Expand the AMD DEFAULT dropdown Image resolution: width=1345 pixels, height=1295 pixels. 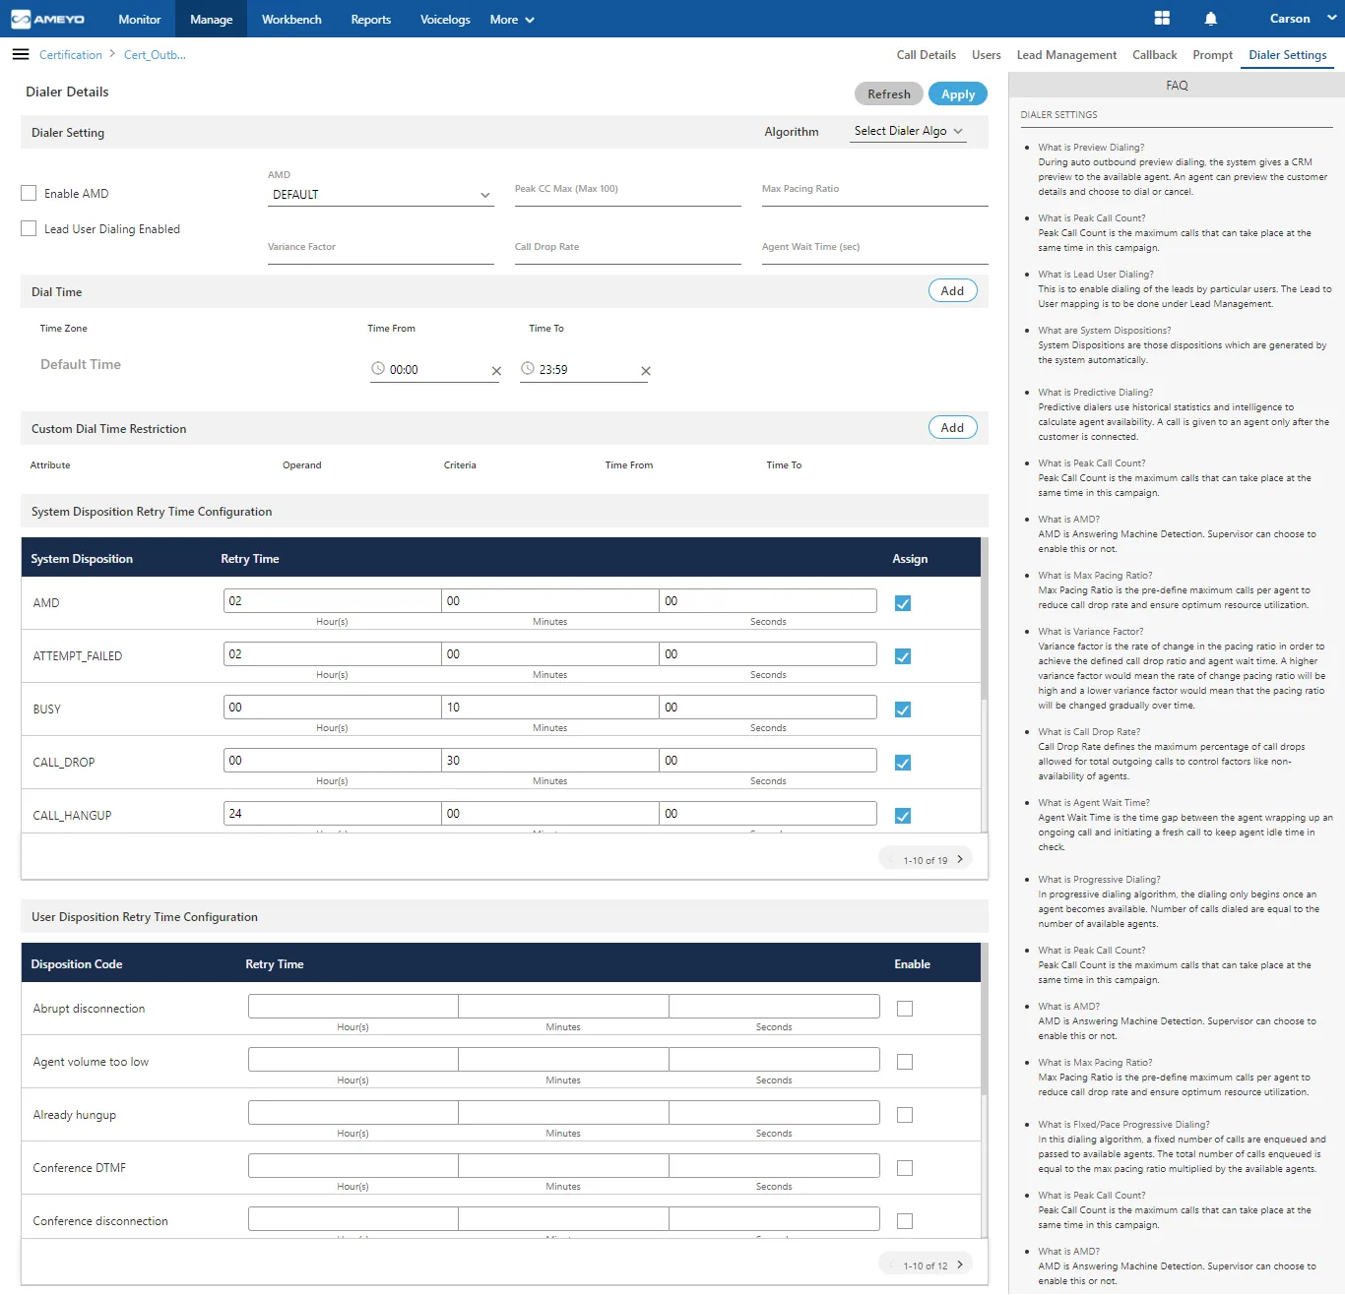pos(381,195)
